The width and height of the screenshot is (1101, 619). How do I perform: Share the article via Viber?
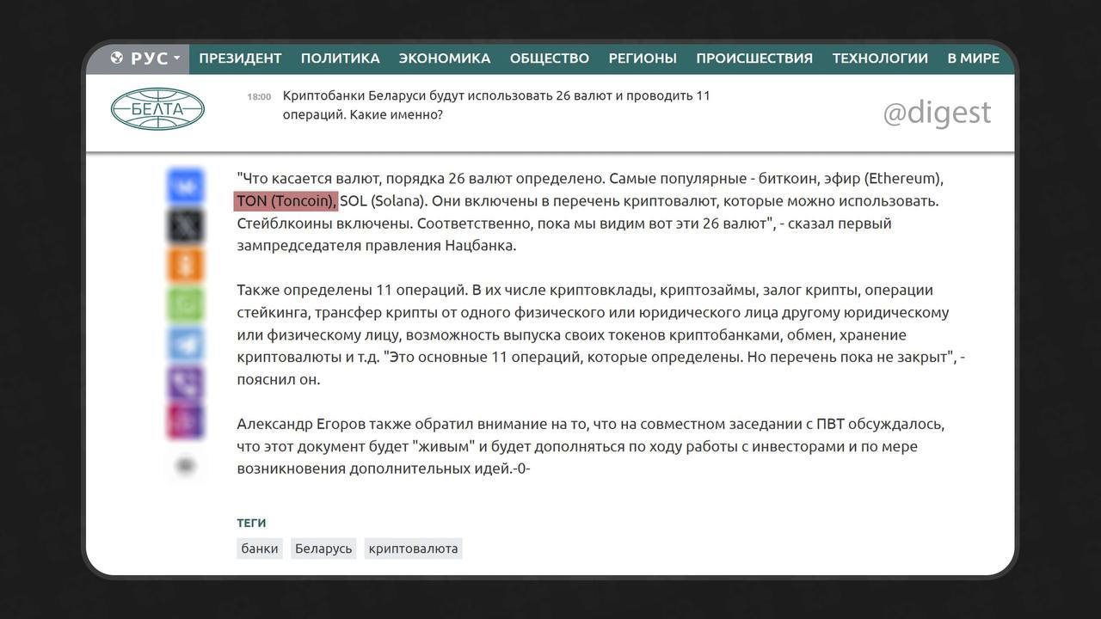click(x=186, y=383)
